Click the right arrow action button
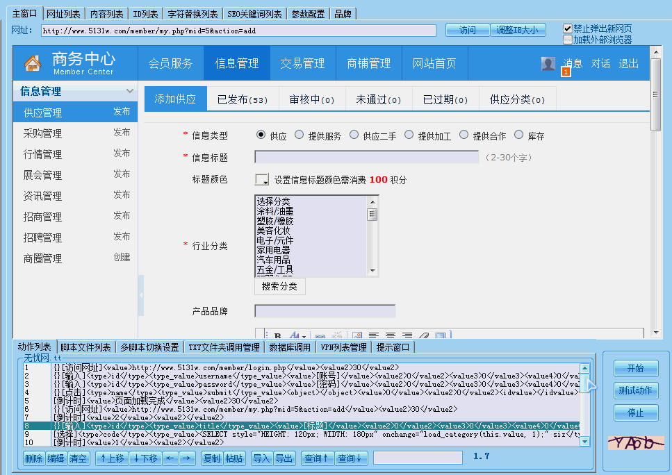The image size is (672, 475). [186, 458]
